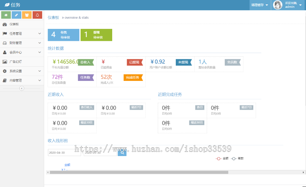Click 昨日 badge under 近期完成任务

200,107
